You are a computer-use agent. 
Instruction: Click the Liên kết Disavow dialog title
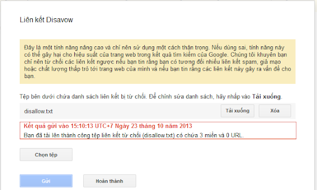(46, 20)
